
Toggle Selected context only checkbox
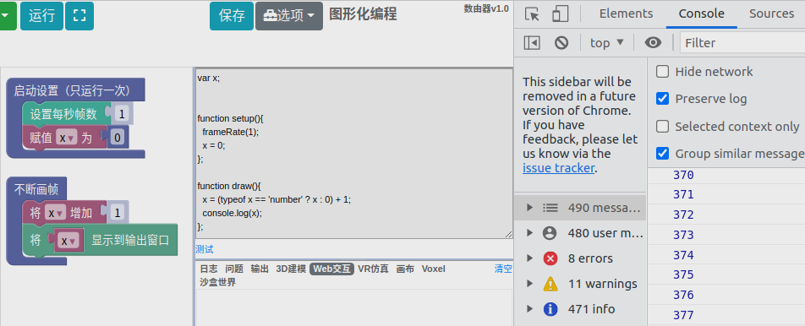coord(663,126)
